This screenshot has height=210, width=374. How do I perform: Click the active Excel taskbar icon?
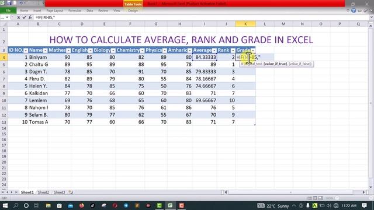coord(170,205)
